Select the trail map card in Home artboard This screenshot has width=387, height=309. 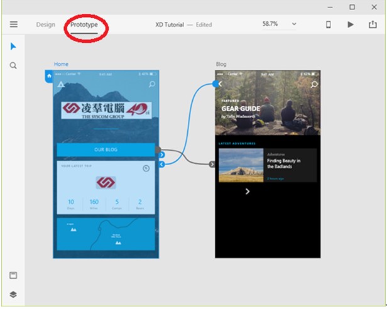[106, 234]
